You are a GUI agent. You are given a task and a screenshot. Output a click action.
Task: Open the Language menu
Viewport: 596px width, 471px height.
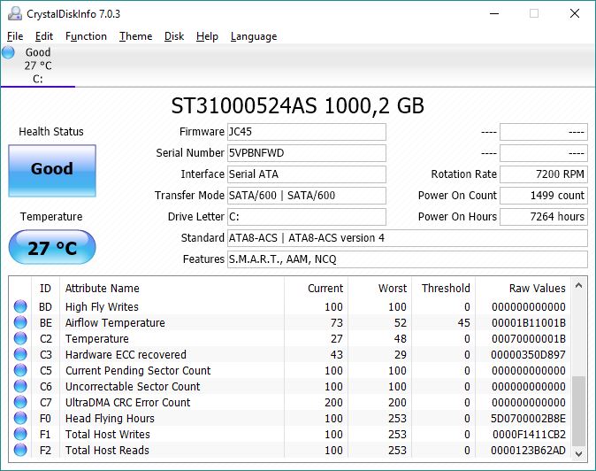coord(254,36)
